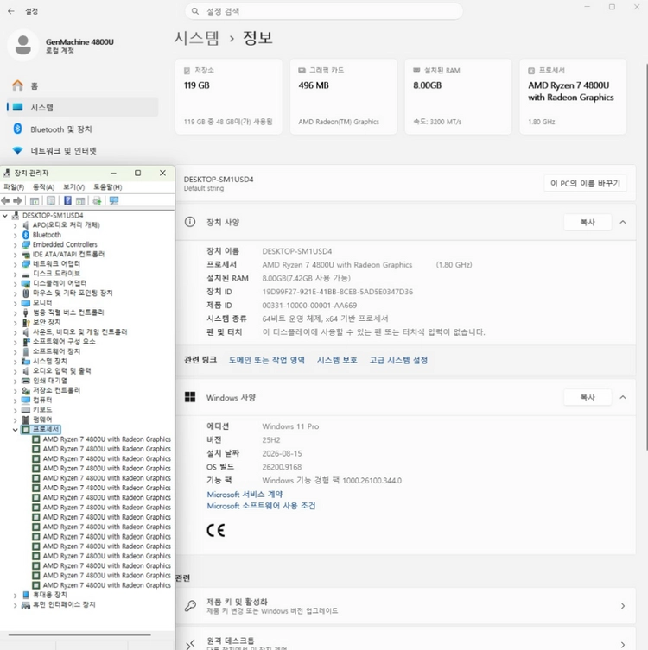Expand the 디스크 드라이브 node

coord(16,274)
